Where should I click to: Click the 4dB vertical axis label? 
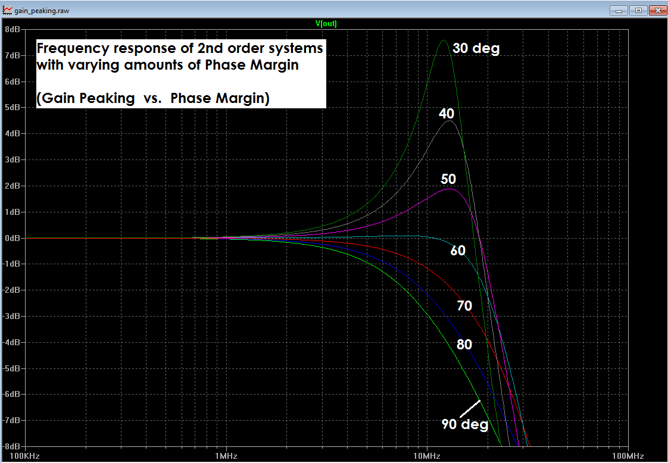coord(13,133)
